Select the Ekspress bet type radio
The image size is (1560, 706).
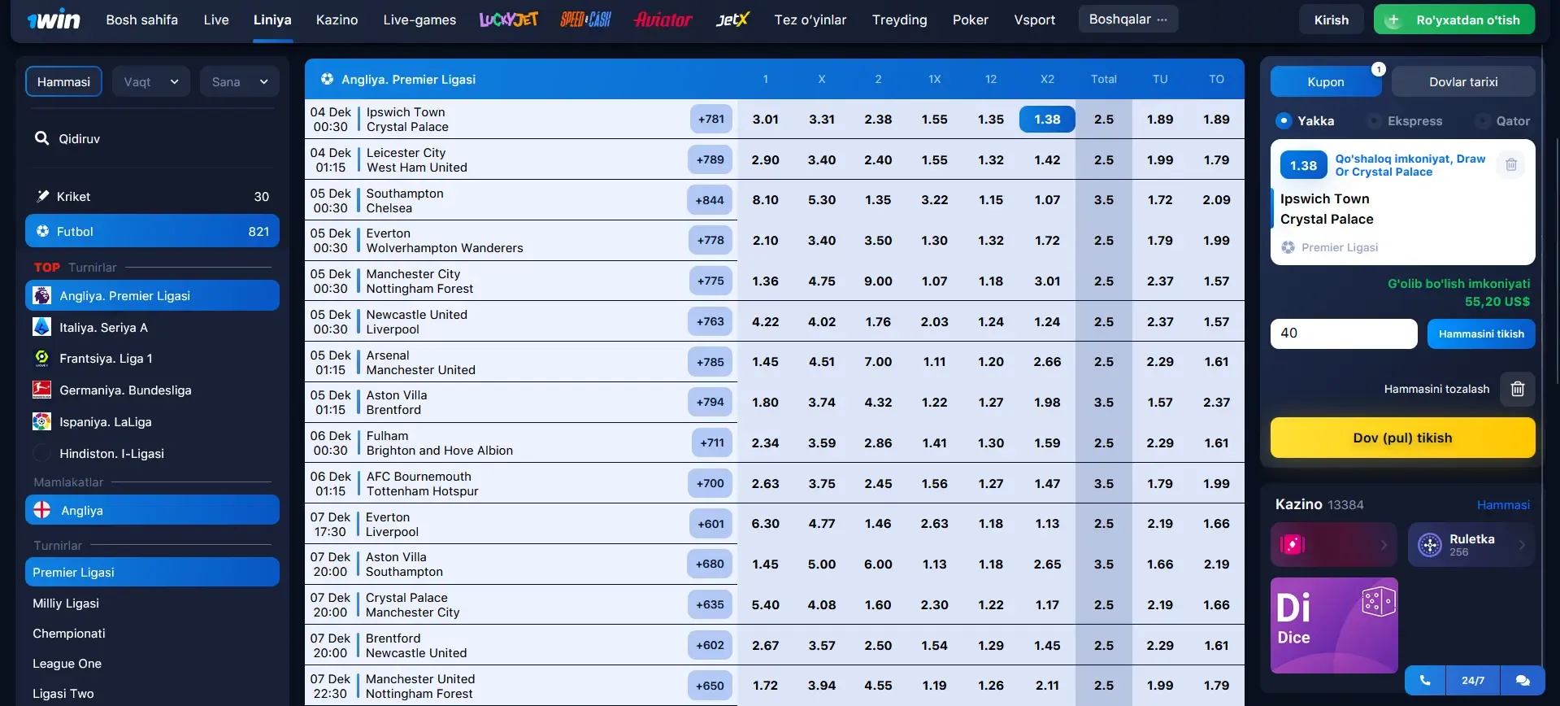[1375, 121]
